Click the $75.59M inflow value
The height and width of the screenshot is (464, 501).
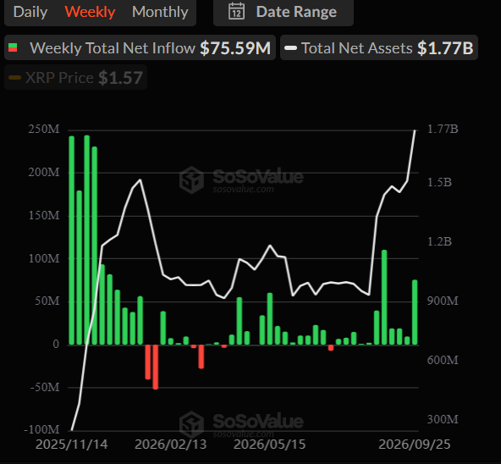coord(235,48)
